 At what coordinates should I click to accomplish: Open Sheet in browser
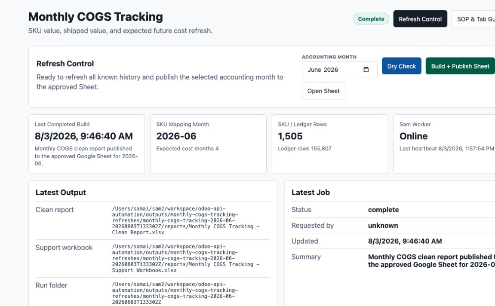[x=323, y=91]
